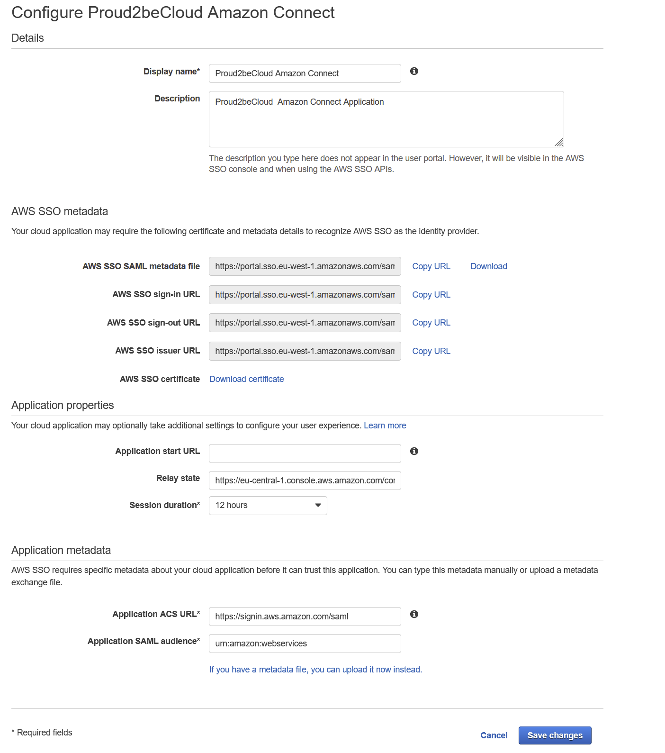Click the Application SAML audience field

[305, 644]
